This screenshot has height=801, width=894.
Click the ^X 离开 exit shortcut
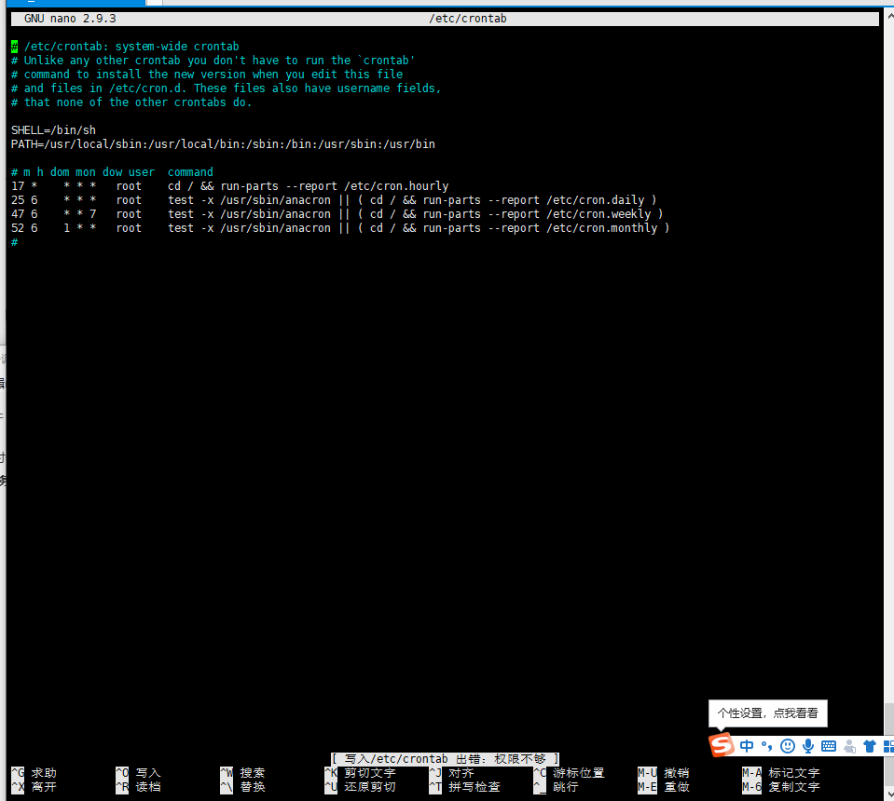pyautogui.click(x=34, y=787)
